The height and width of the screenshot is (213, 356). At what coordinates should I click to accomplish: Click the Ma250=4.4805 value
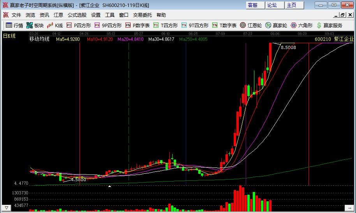coord(193,39)
